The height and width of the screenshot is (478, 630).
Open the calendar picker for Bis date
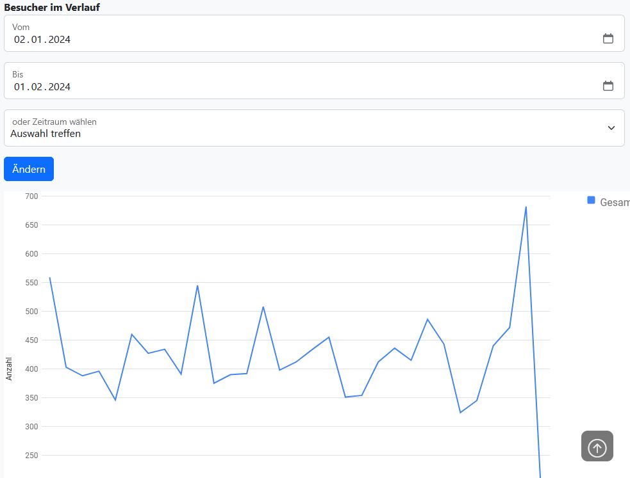click(608, 86)
